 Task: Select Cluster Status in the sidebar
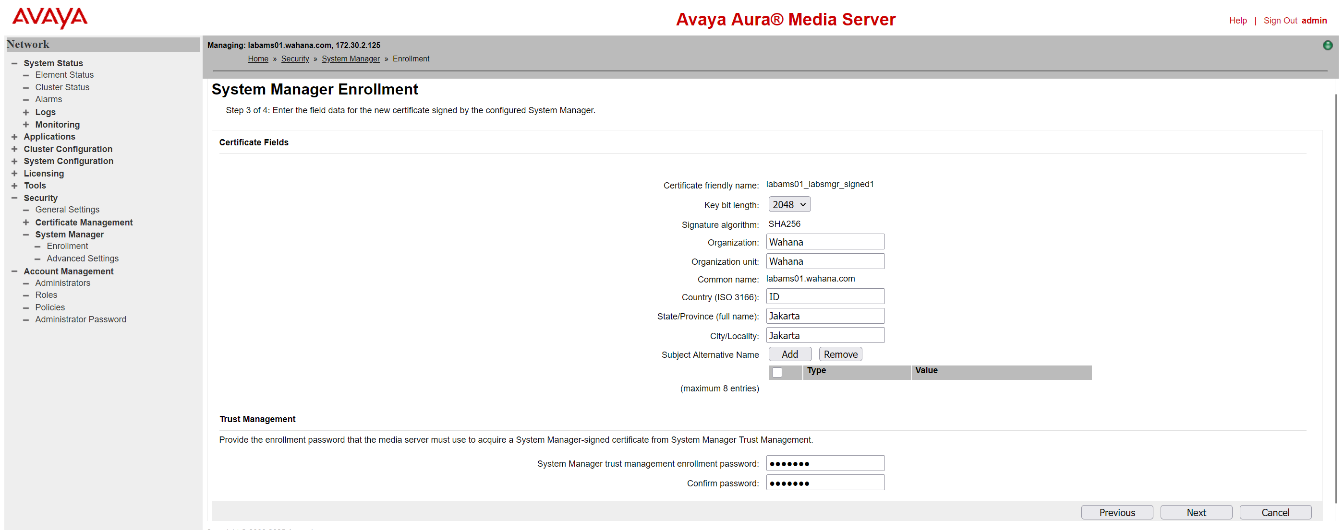pos(62,87)
